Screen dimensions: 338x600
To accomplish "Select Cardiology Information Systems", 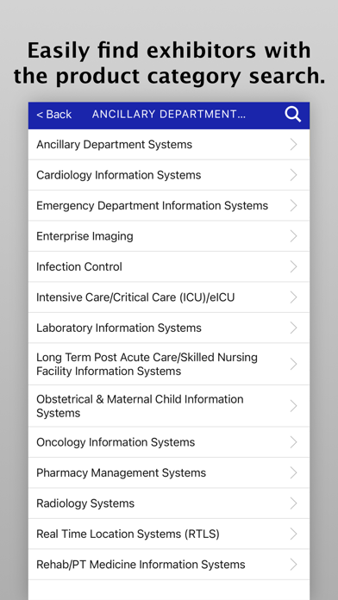I will 169,175.
